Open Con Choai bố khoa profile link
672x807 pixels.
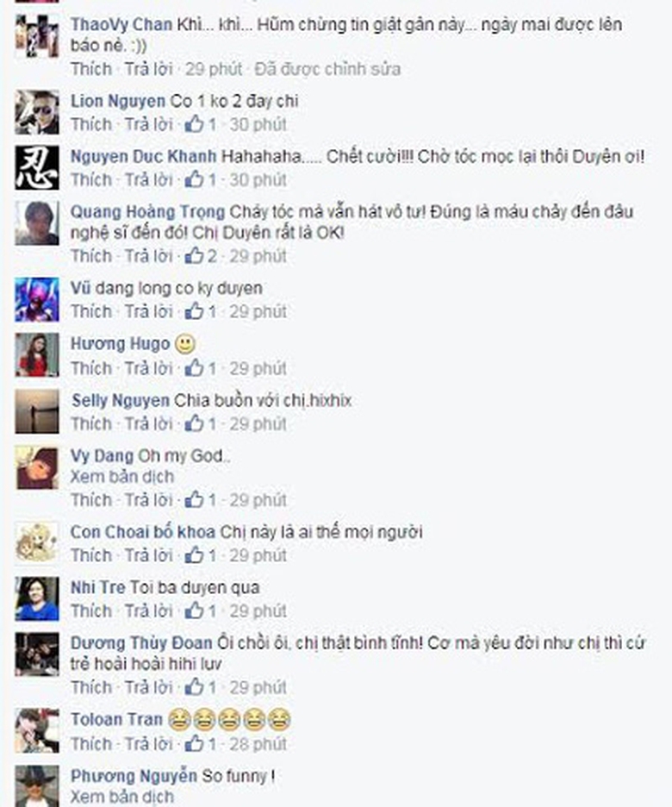[x=142, y=532]
